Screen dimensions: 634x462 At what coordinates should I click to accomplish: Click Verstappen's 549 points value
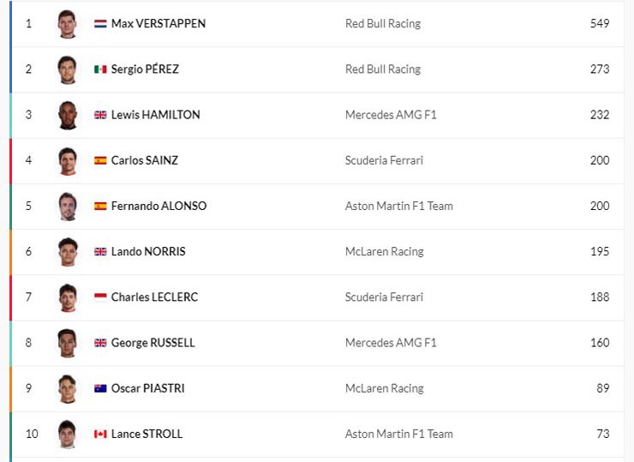point(600,23)
